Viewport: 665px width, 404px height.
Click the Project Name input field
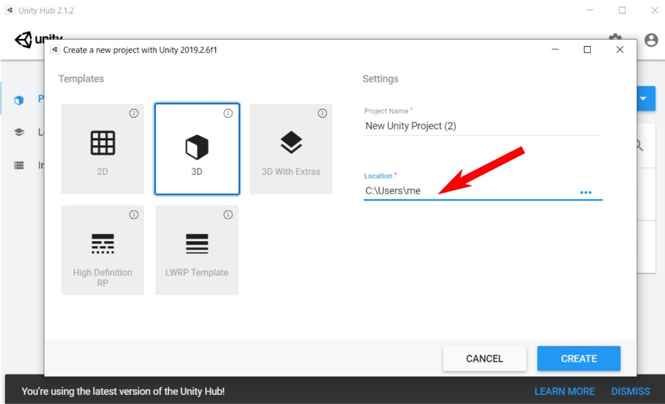pyautogui.click(x=480, y=126)
